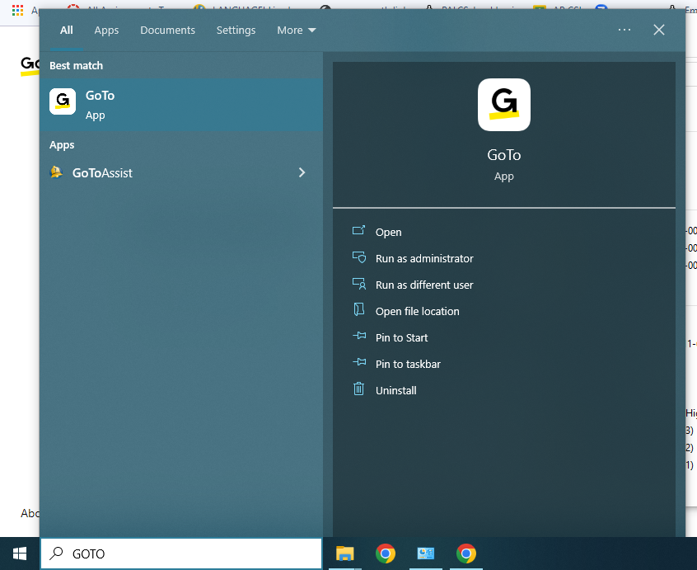Click the magnifier icon in search box
This screenshot has height=570, width=697.
pyautogui.click(x=57, y=554)
